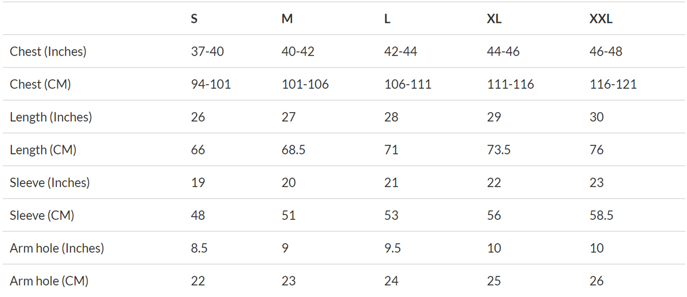Screen dimensions: 687x297
Task: Select the Sleeve (CM) row label
Action: [42, 216]
